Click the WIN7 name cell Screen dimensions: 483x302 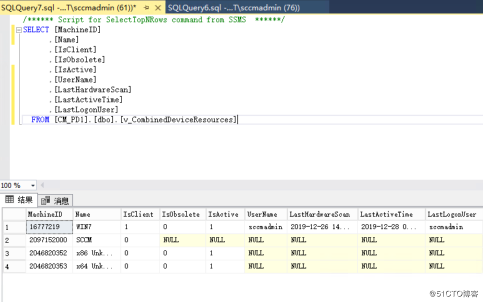[96, 227]
